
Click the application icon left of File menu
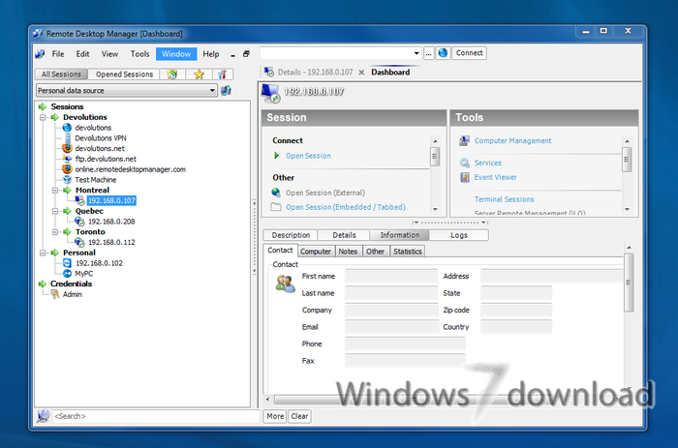tap(41, 54)
